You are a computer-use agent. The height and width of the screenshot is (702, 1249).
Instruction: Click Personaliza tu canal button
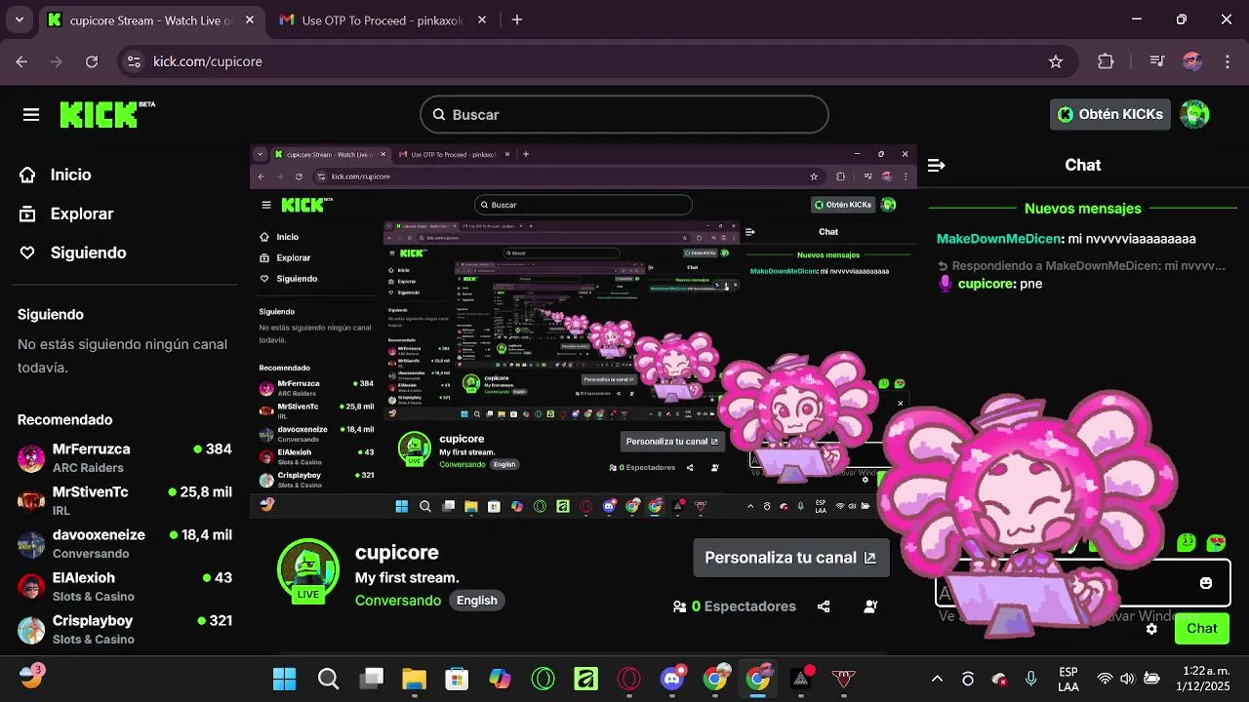coord(790,558)
